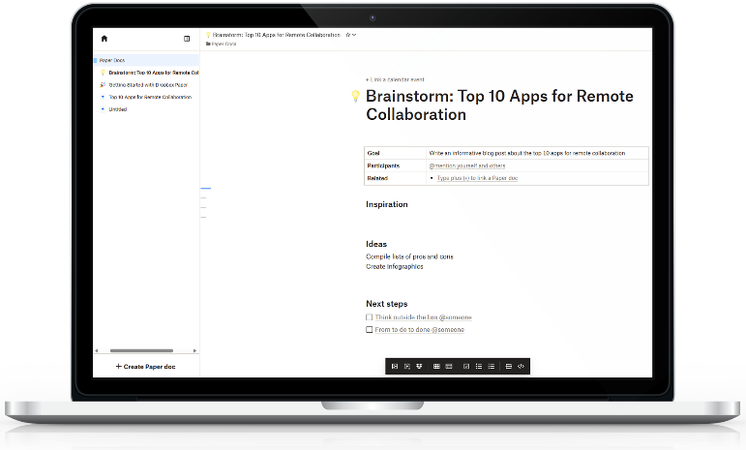
Task: Check the 'Think outside the box' task
Action: point(369,317)
